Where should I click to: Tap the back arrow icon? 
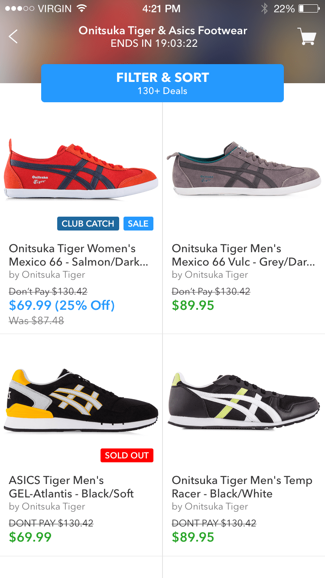13,36
